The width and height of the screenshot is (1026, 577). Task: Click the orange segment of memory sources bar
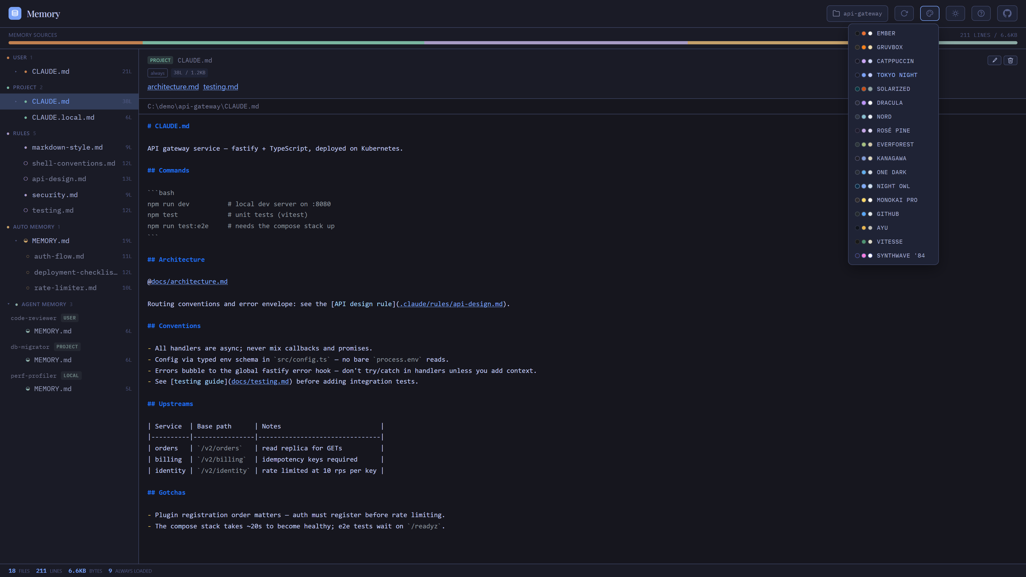coord(76,43)
